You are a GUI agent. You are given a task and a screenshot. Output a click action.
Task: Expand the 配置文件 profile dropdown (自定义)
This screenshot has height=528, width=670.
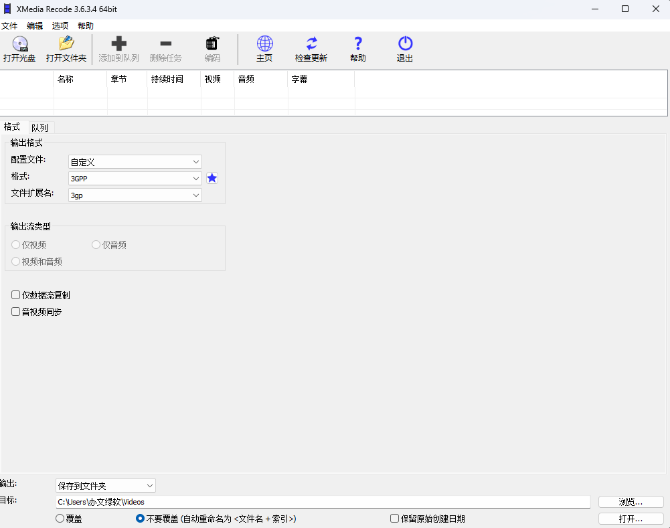pos(135,162)
